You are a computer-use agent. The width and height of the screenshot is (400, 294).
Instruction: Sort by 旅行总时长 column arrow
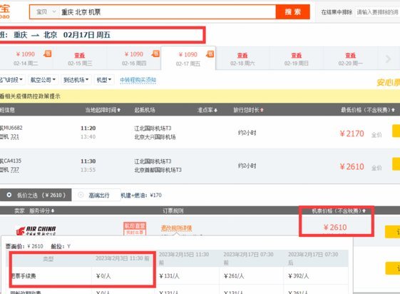click(x=262, y=110)
